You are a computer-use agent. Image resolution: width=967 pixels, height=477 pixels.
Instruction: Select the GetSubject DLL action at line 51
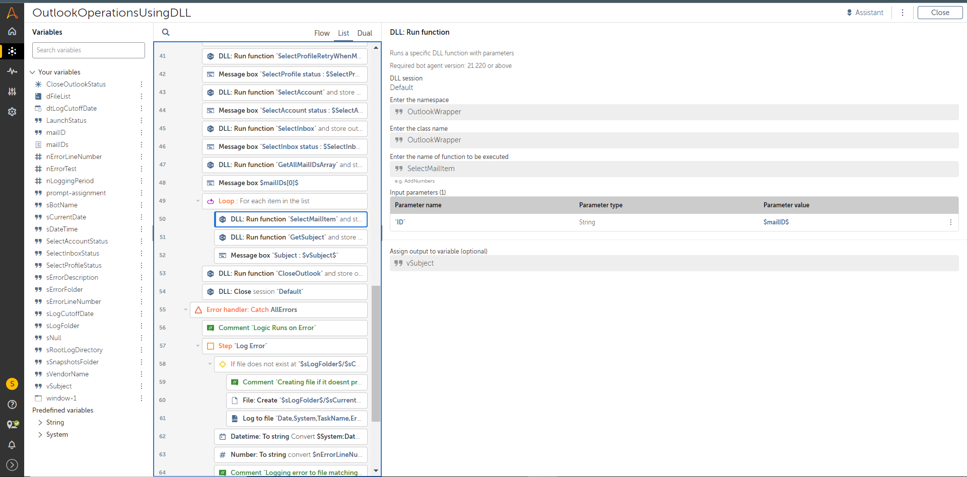[291, 237]
